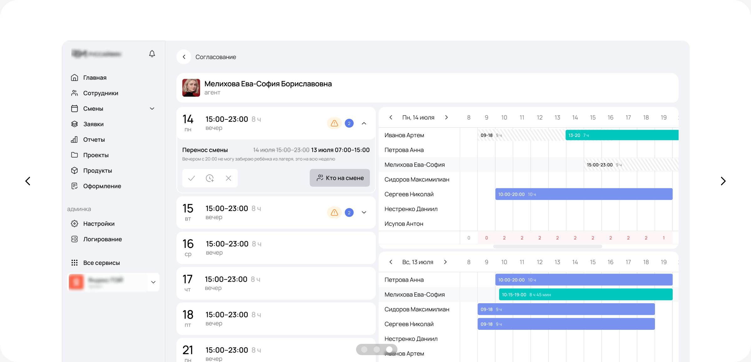
Task: Go back from Согласование page
Action: point(184,57)
